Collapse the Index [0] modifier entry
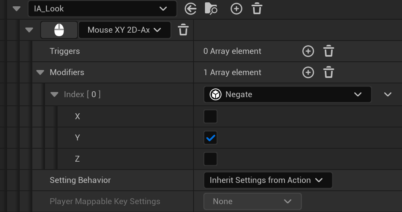This screenshot has height=212, width=402. pos(54,94)
